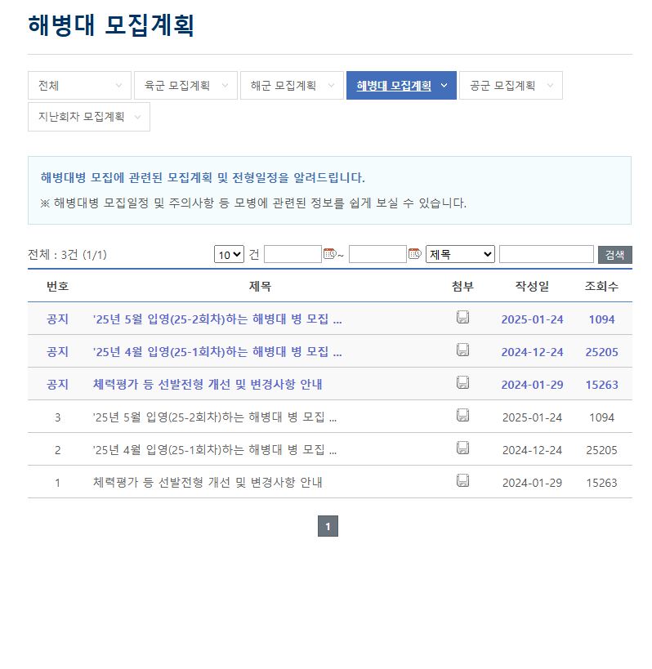Click the 조회수 column header
The width and height of the screenshot is (652, 669).
point(601,286)
